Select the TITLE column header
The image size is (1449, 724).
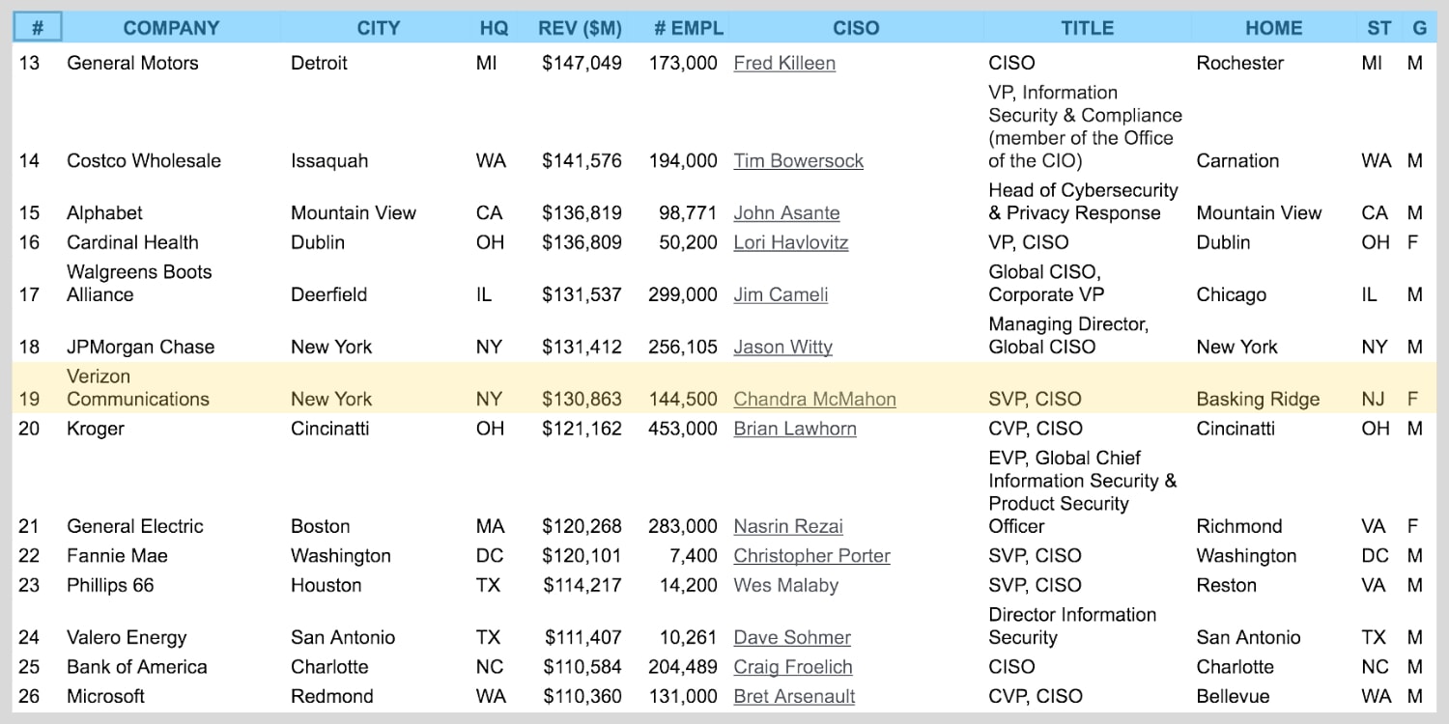[1088, 28]
